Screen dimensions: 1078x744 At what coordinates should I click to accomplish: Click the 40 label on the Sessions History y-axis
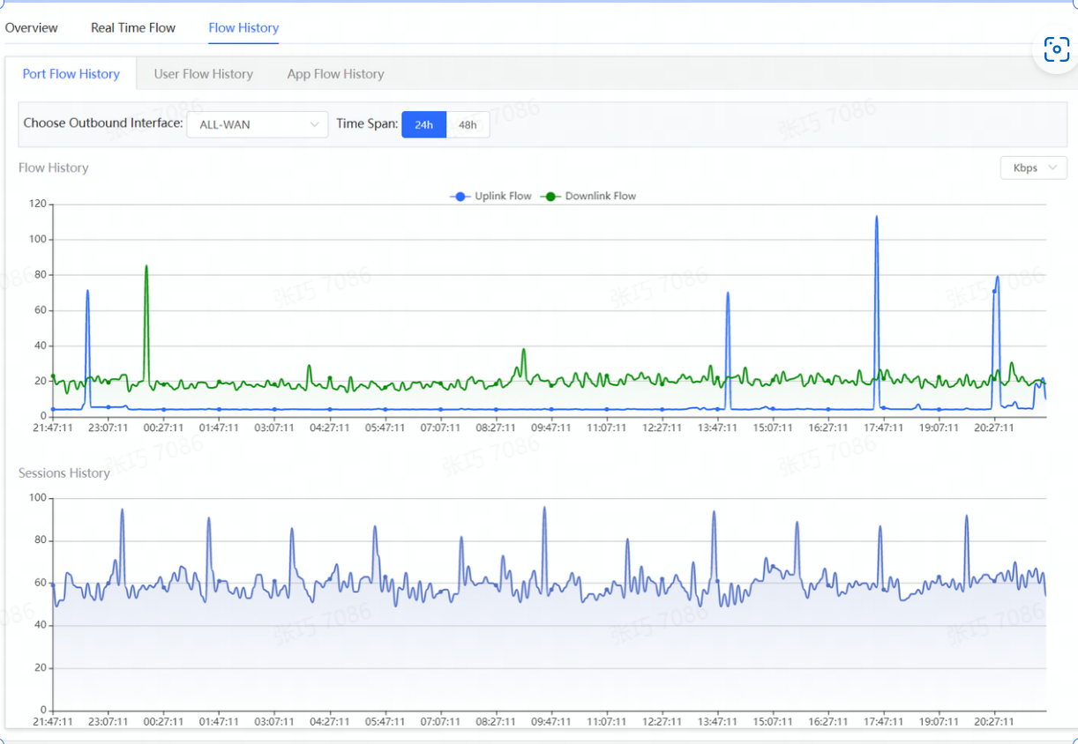click(40, 625)
